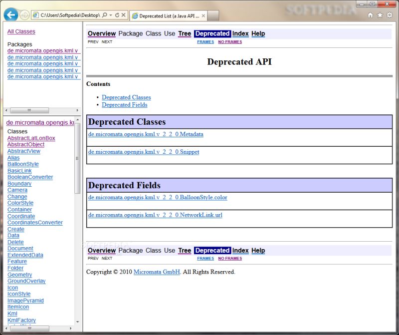Click Help in the top navigation bar
The height and width of the screenshot is (335, 399).
click(x=258, y=33)
